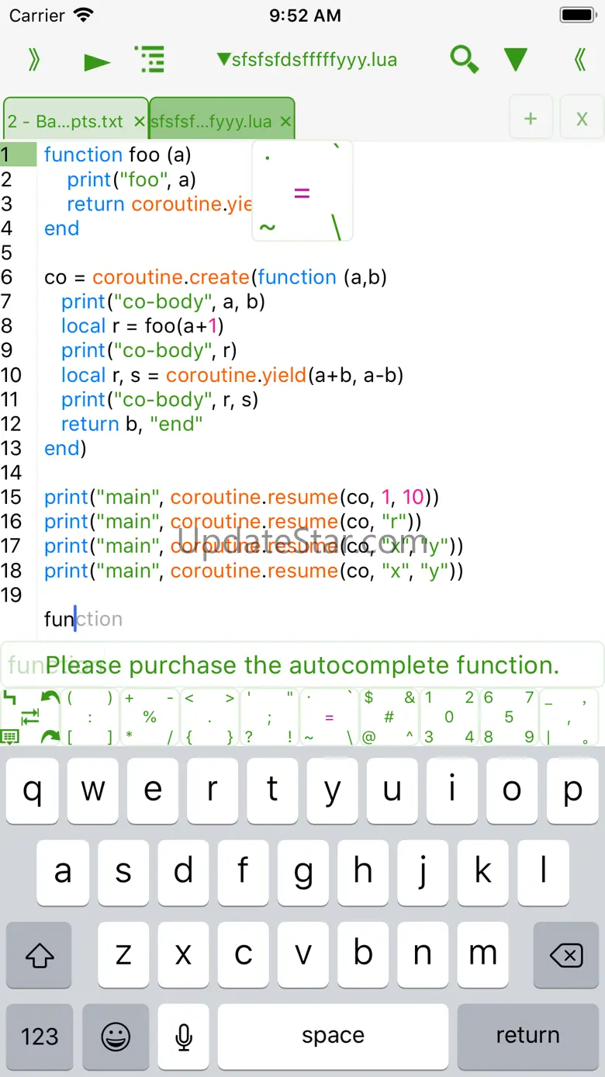Switch to the 123 numeric keyboard
The height and width of the screenshot is (1077, 605).
(39, 1036)
